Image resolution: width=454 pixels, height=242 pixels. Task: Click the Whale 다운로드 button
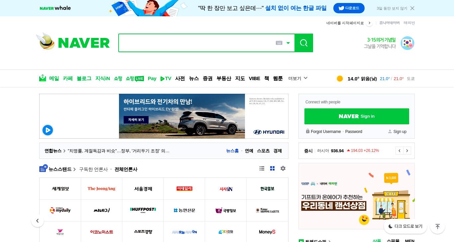[x=349, y=8]
